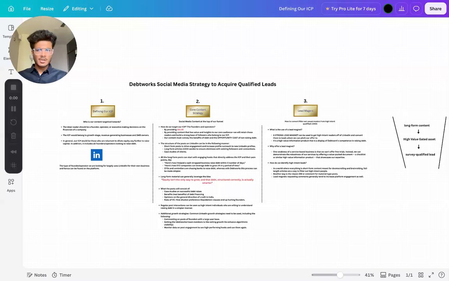Click the Share button
Image resolution: width=449 pixels, height=281 pixels.
[435, 9]
